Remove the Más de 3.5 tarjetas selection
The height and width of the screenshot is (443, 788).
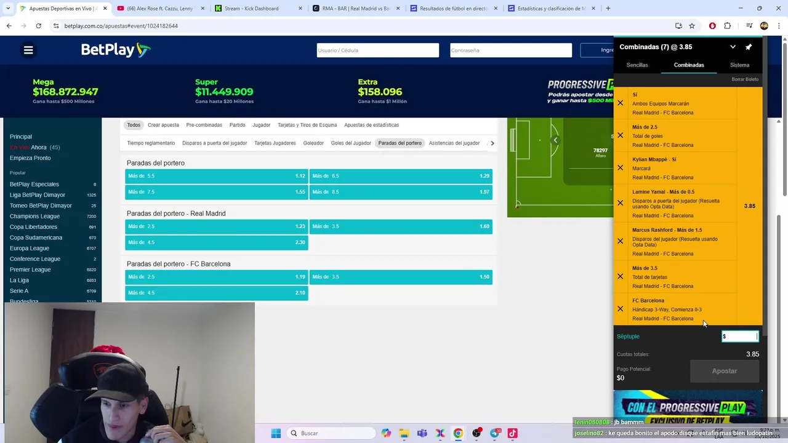click(x=620, y=276)
